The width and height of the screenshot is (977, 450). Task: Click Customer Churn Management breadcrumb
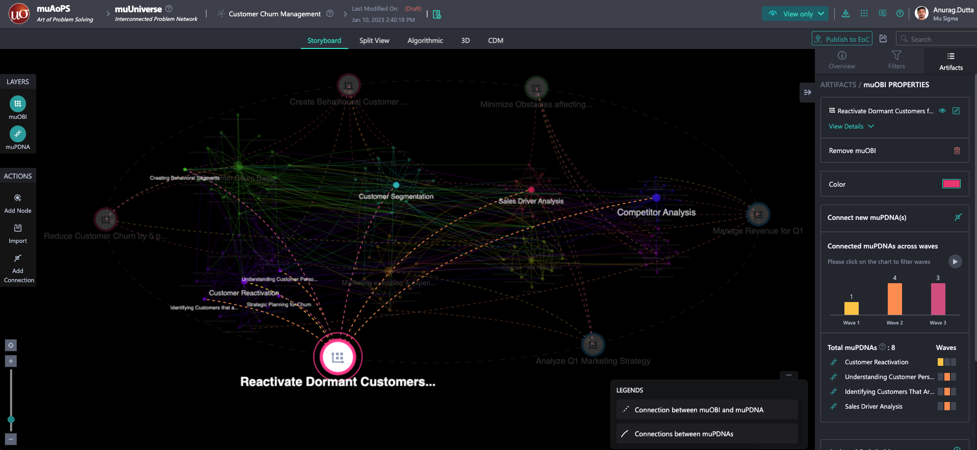(275, 14)
